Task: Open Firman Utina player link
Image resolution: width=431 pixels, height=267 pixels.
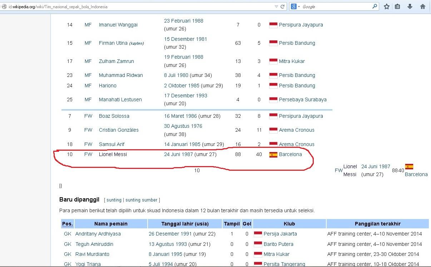Action: [x=113, y=43]
